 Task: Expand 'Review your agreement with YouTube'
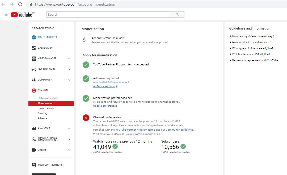[x=254, y=60]
